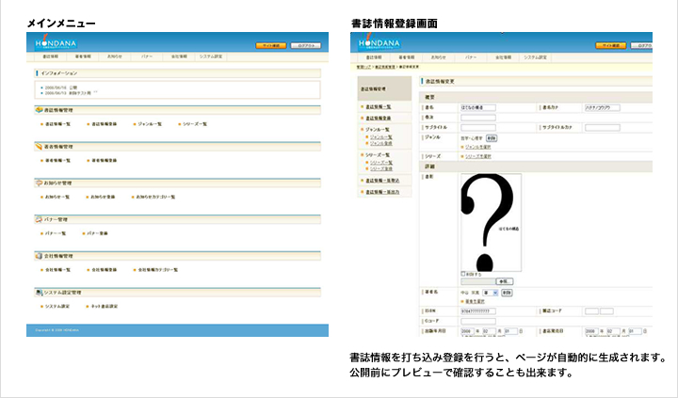Viewport: 678px width, 398px height.
Task: Click the ジャンルを選択 link
Action: [477, 147]
